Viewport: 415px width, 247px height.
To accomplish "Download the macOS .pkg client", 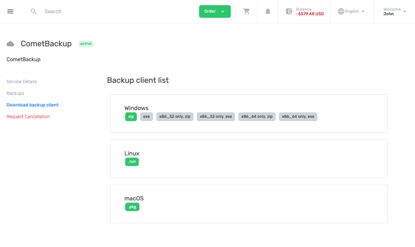I will (132, 207).
